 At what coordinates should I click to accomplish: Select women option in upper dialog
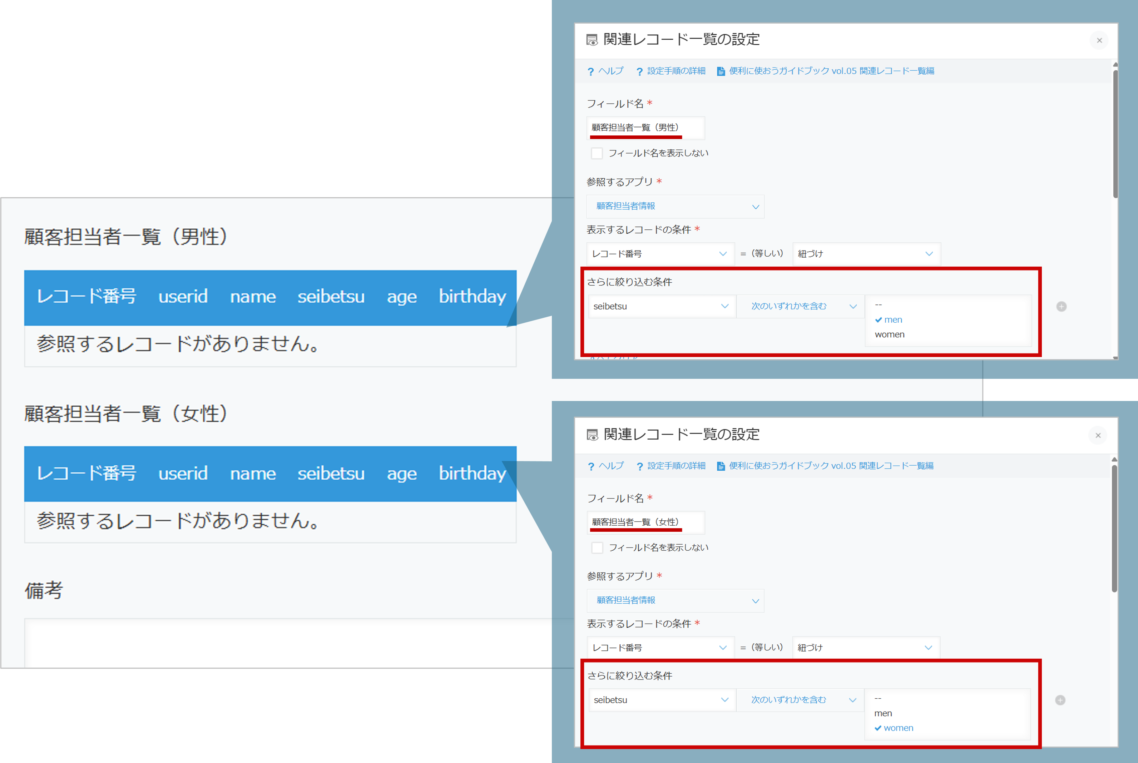point(889,335)
